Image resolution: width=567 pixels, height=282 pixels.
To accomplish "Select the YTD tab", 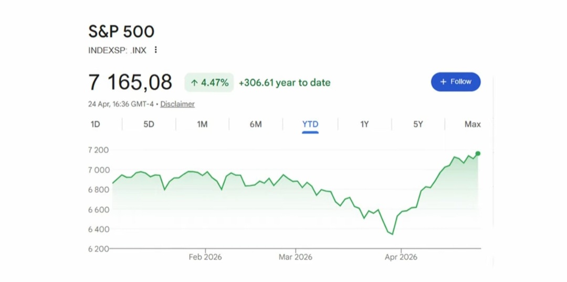I will pyautogui.click(x=310, y=124).
